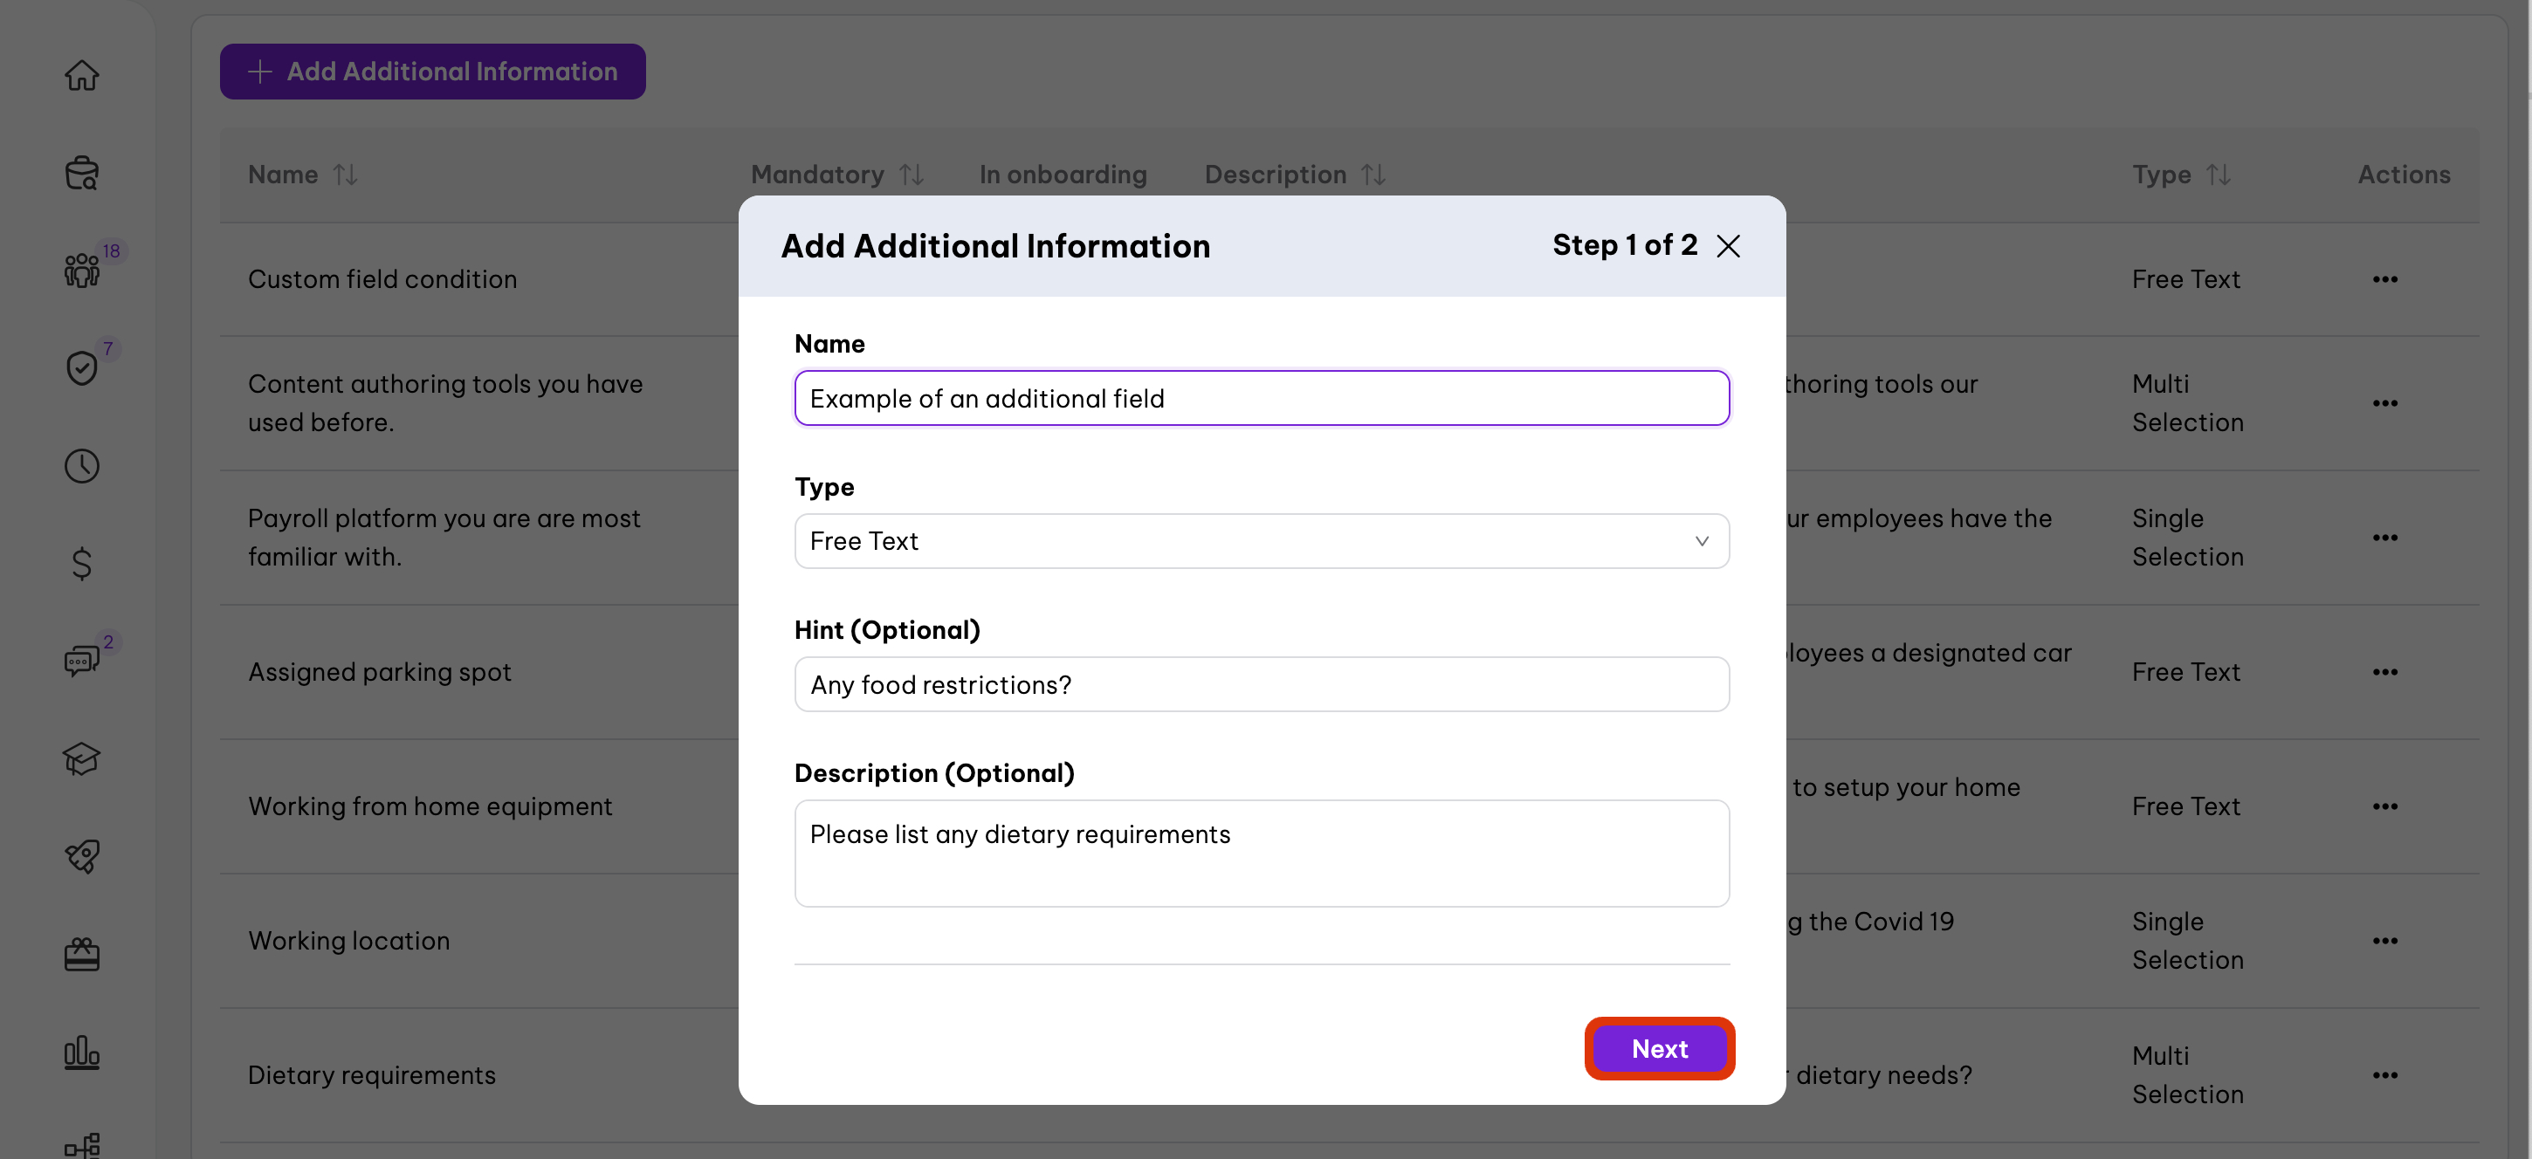Open the team members icon with badge 18

click(81, 270)
